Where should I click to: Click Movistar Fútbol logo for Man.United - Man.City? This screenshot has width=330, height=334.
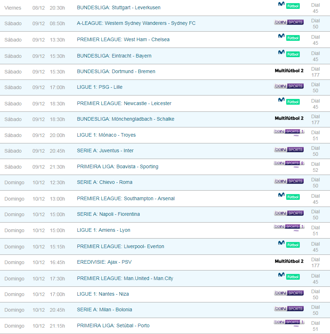[288, 276]
